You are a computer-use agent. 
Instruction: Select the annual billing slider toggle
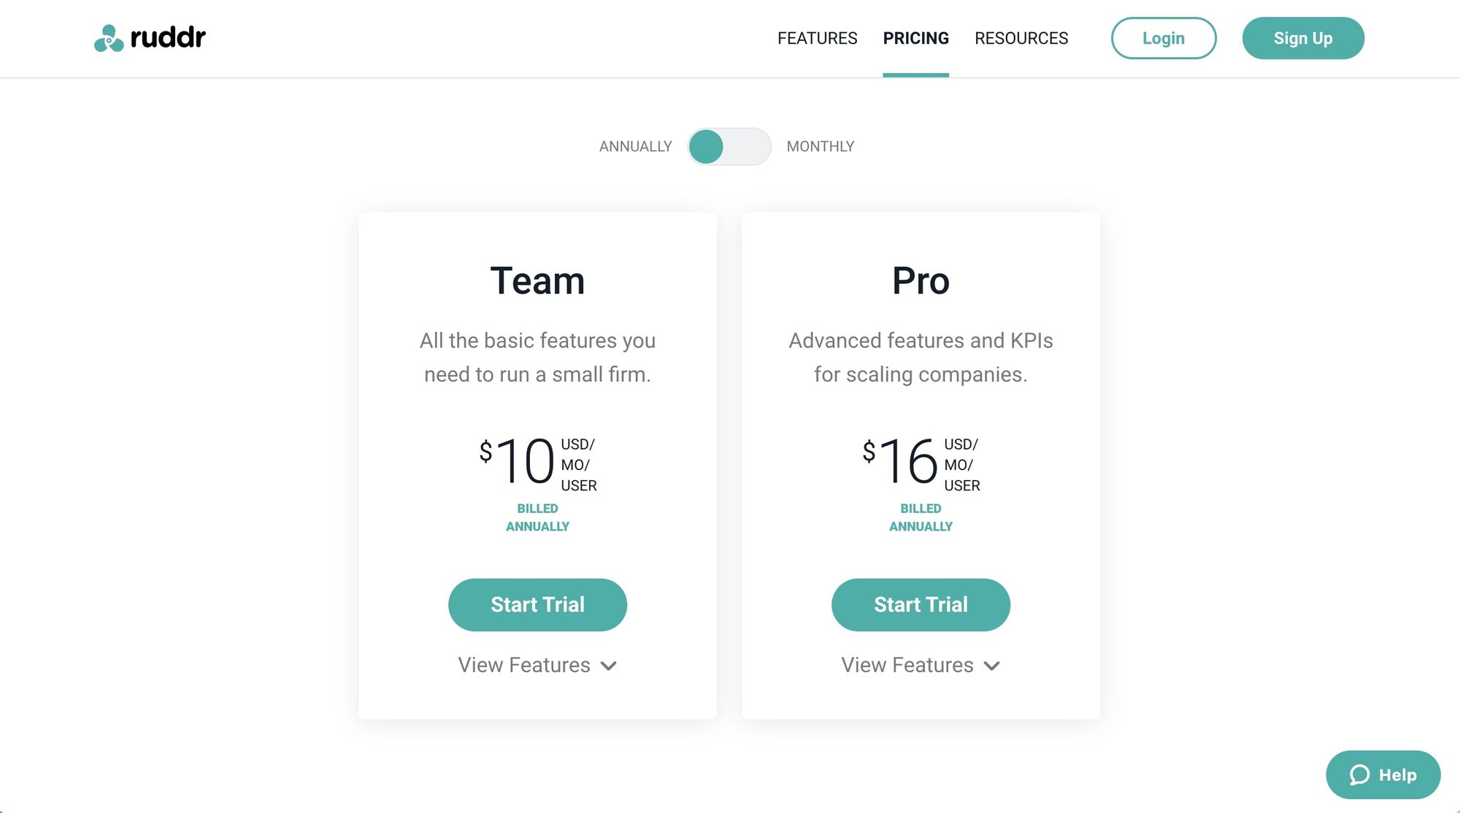[x=729, y=146]
